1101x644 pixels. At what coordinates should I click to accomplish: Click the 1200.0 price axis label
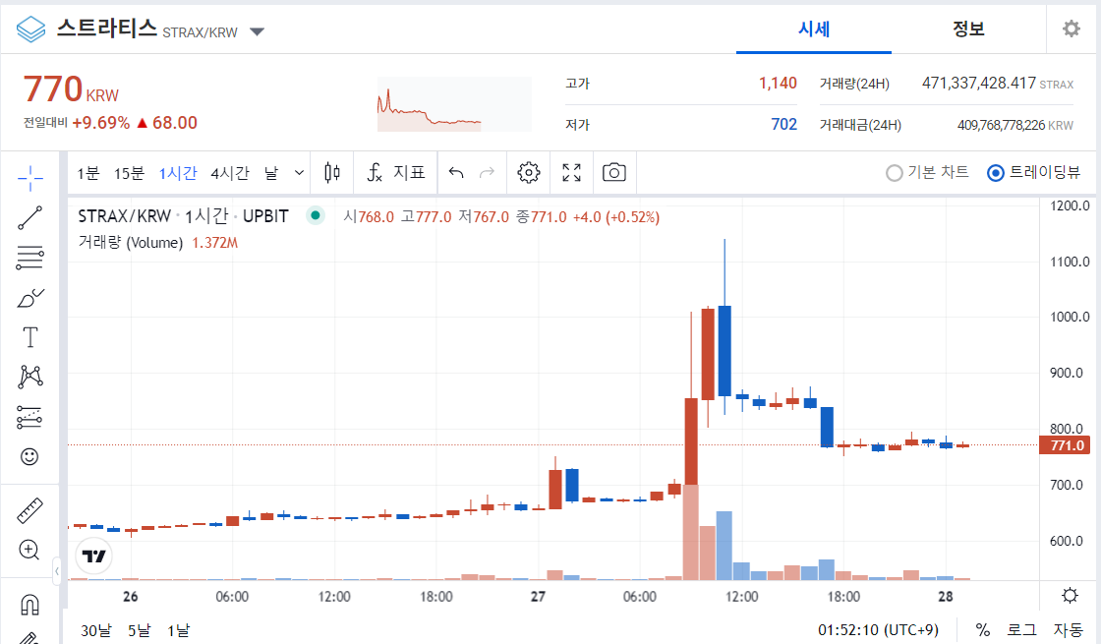1070,205
